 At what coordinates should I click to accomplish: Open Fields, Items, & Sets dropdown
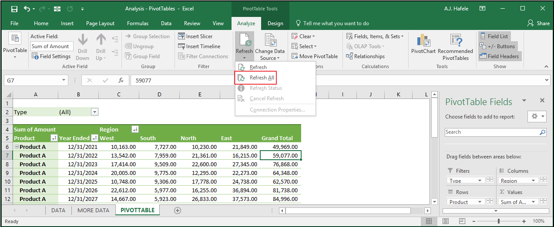click(x=375, y=36)
